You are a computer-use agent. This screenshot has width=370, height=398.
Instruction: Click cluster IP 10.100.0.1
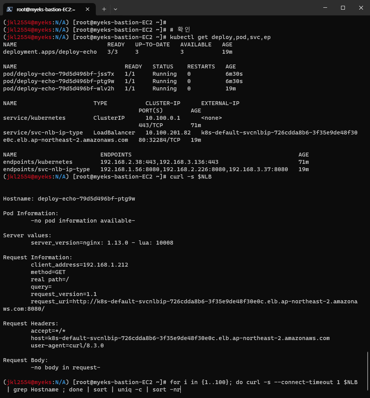tap(163, 118)
